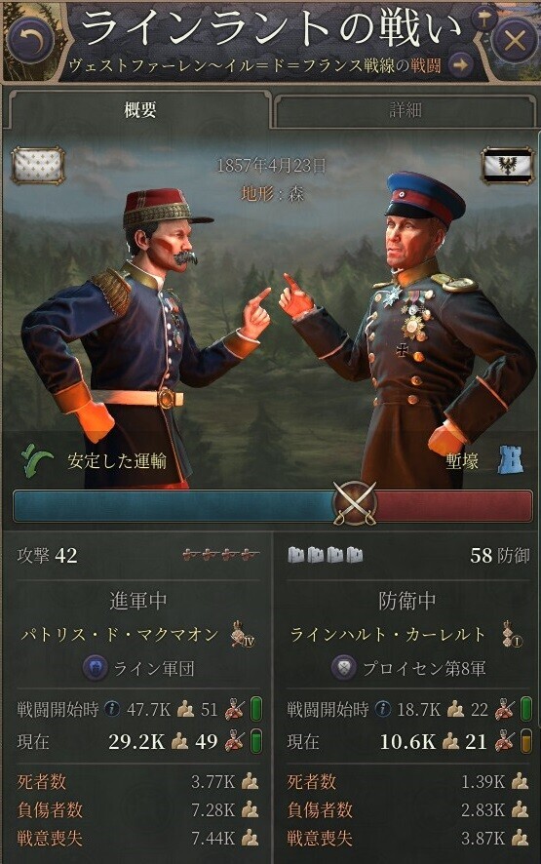Click the crossed sabres battle icon

[355, 503]
